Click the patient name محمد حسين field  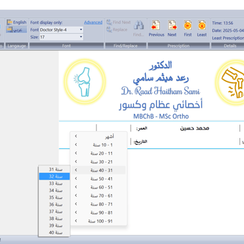(195, 128)
